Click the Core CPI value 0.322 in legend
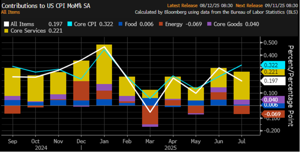Viewport: 300px width, 152px height. (x=106, y=24)
